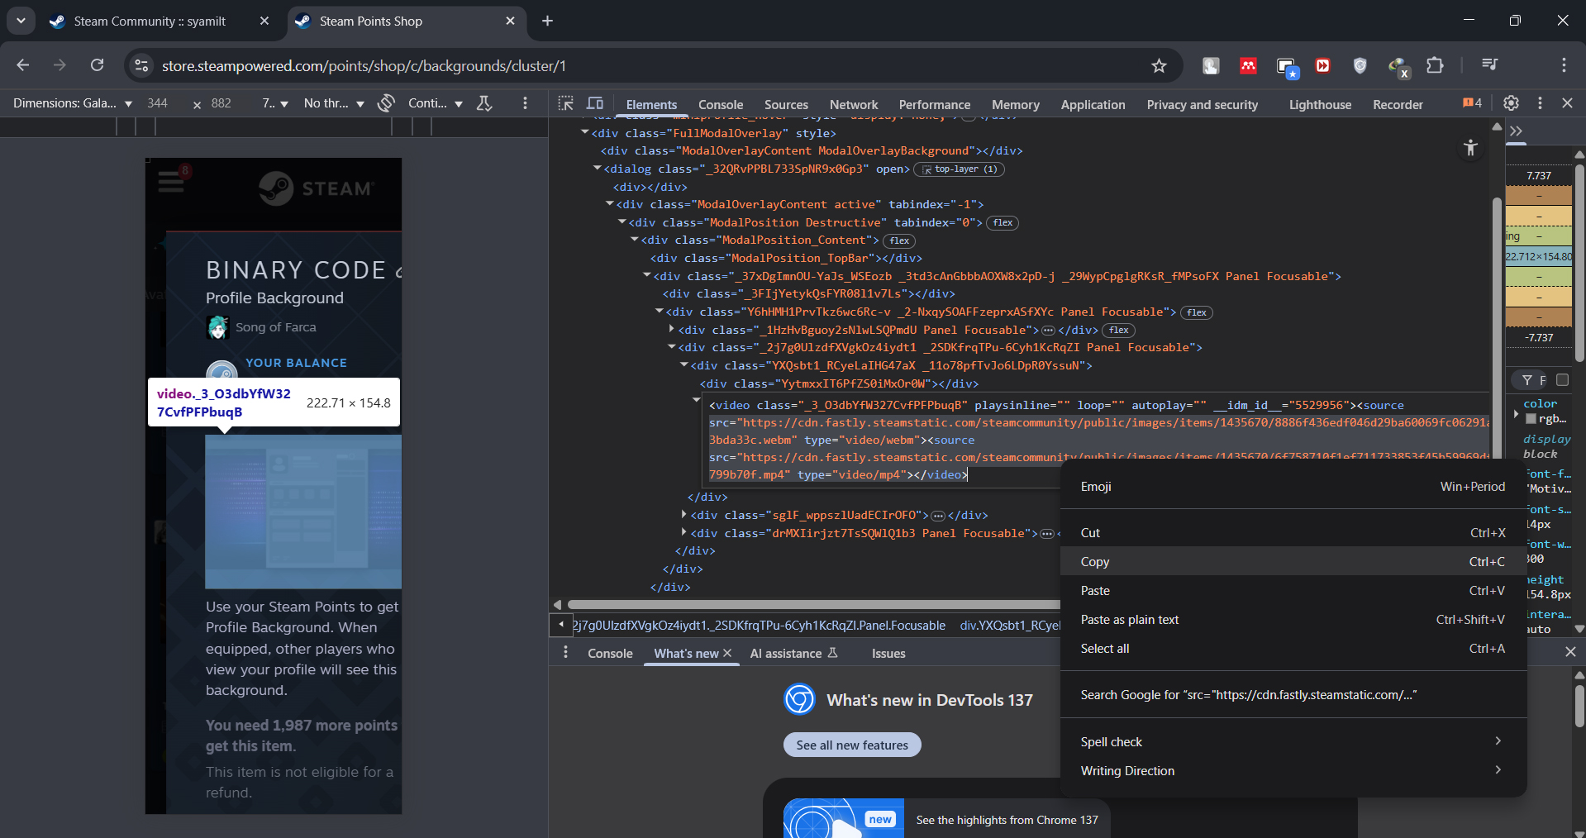
Task: Click the rotate device orientation icon
Action: click(x=386, y=103)
